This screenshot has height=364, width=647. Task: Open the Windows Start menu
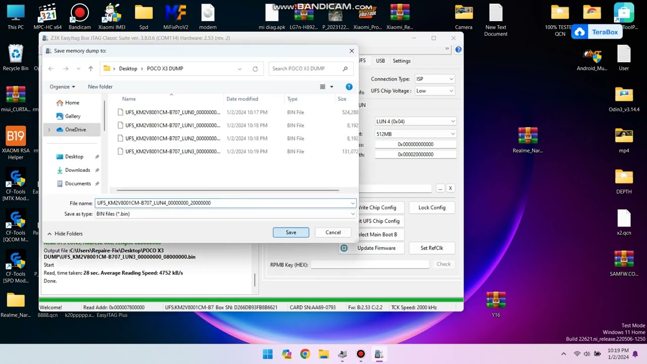click(x=268, y=354)
